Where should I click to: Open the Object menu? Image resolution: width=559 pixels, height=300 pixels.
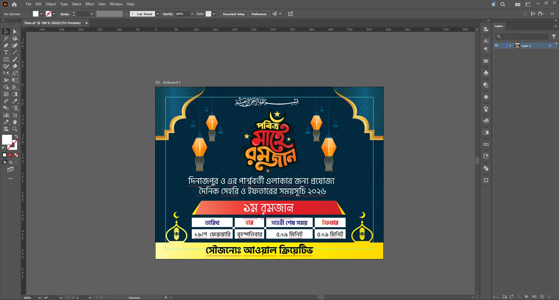[x=51, y=4]
